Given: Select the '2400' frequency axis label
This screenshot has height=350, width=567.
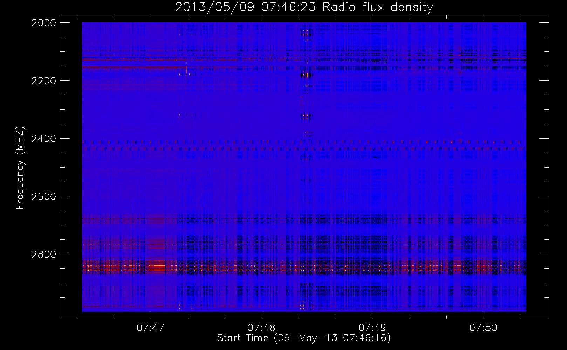Looking at the screenshot, I should (44, 139).
